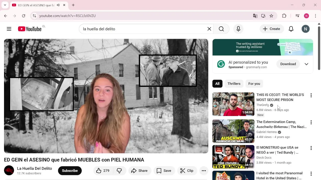Open THIS IS CECOT video title
The height and width of the screenshot is (180, 321).
280,97
